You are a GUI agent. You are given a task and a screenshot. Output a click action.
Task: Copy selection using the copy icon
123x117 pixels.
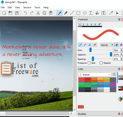[44, 13]
